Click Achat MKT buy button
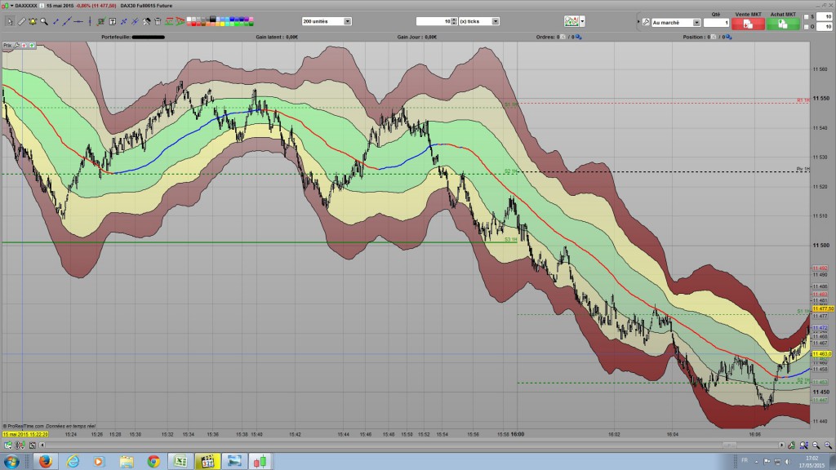The height and width of the screenshot is (470, 836). coord(783,24)
